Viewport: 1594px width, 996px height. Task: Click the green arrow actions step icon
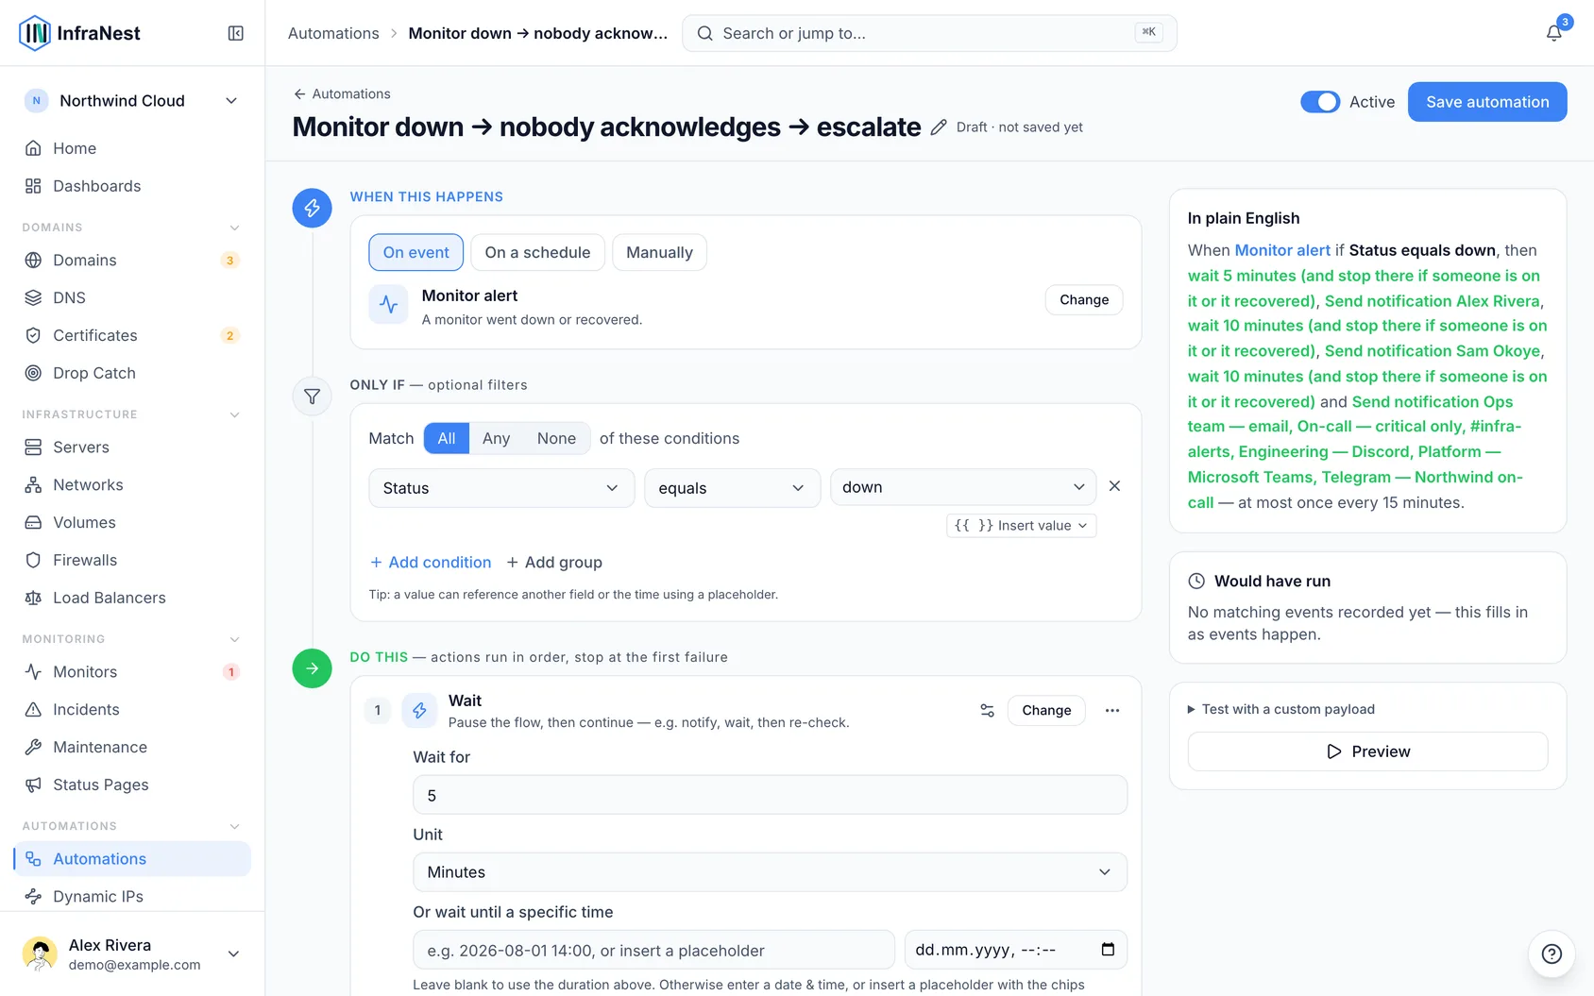(312, 668)
